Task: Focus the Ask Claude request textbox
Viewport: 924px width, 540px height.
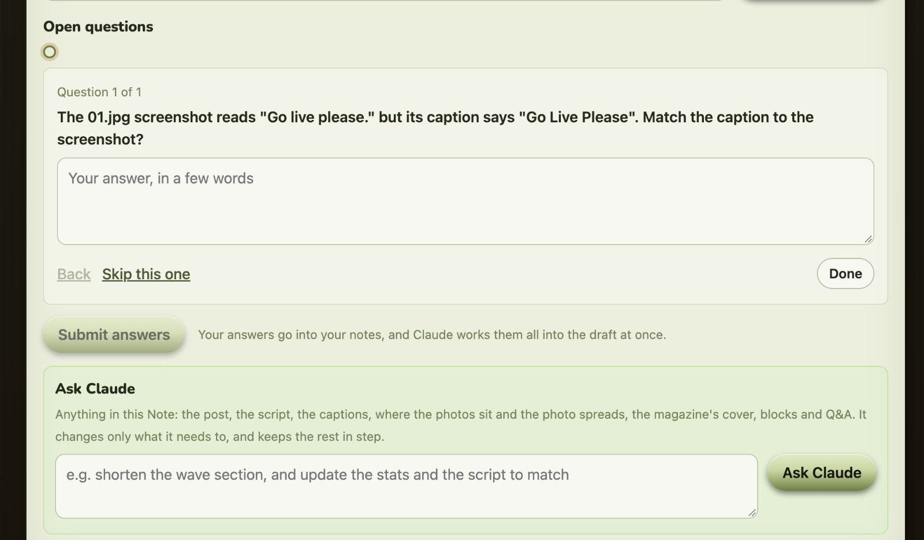Action: coord(407,486)
